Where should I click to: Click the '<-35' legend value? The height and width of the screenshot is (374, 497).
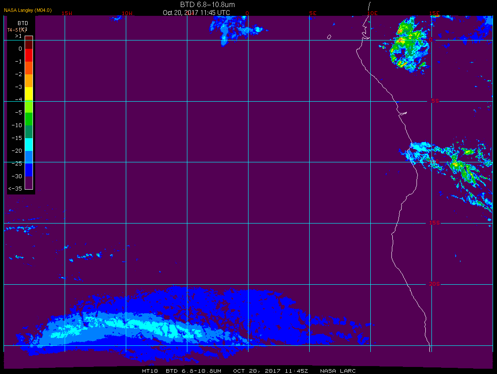15,188
